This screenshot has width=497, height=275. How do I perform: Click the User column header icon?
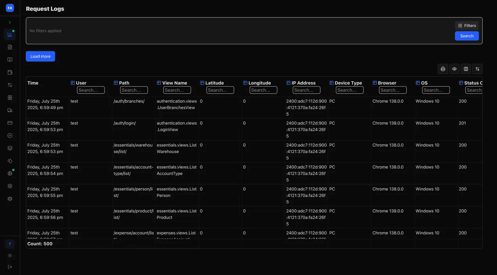(73, 83)
